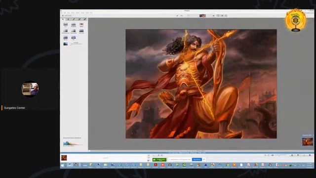Show the Places panel pin icon
The height and width of the screenshot is (178, 316).
[298, 155]
